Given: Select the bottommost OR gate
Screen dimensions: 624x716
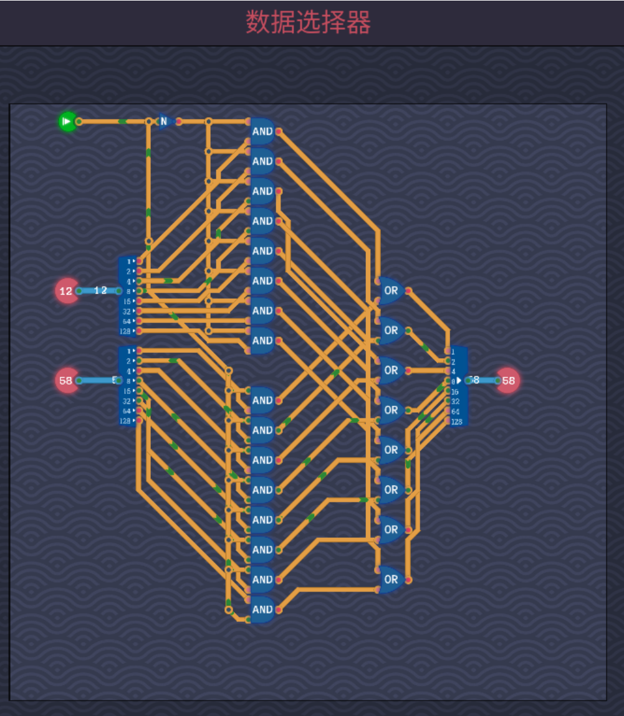Looking at the screenshot, I should (x=391, y=580).
